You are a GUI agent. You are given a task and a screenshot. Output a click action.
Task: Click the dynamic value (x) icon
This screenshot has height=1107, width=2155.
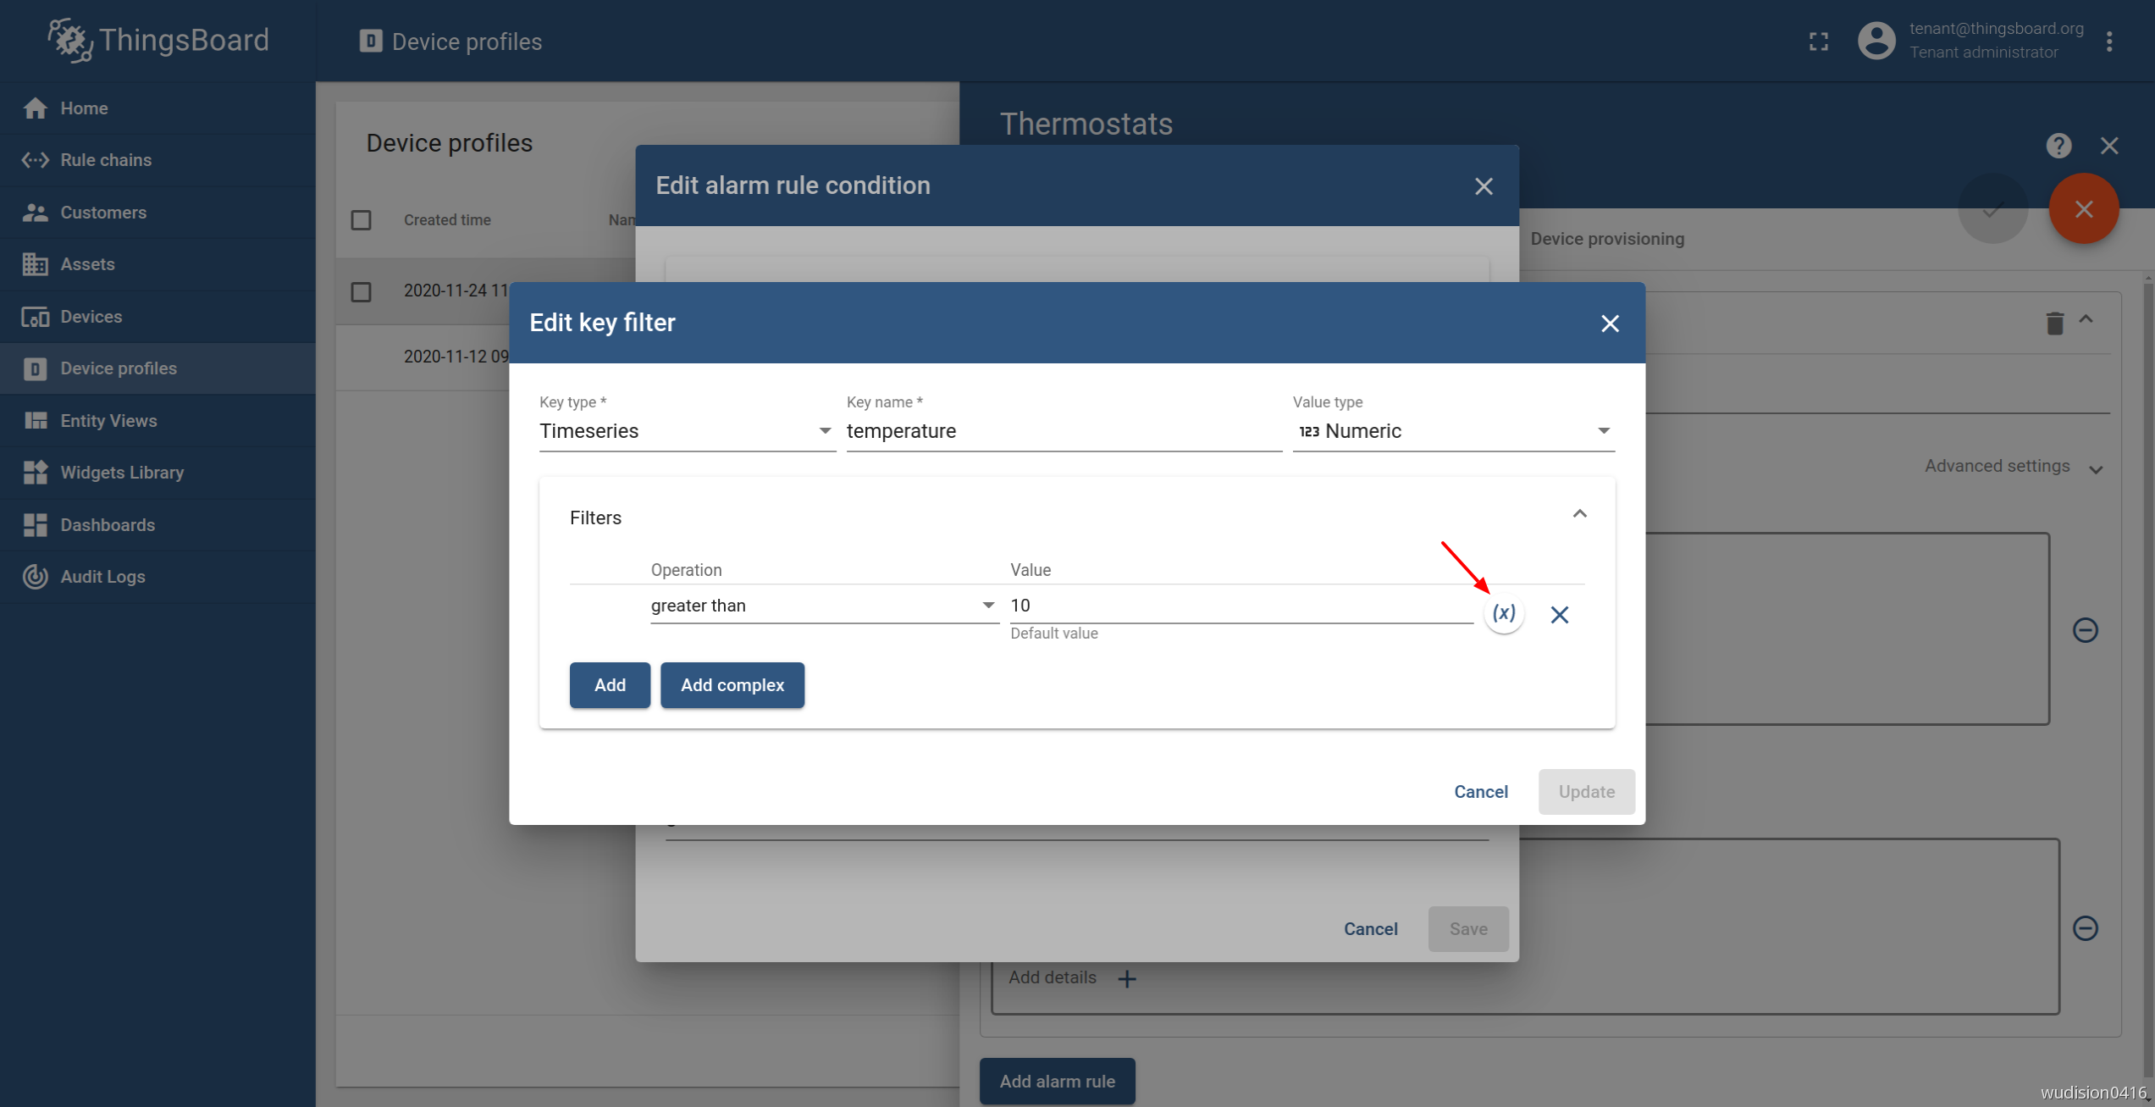(x=1503, y=613)
